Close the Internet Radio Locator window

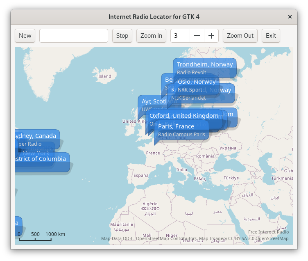(x=290, y=17)
